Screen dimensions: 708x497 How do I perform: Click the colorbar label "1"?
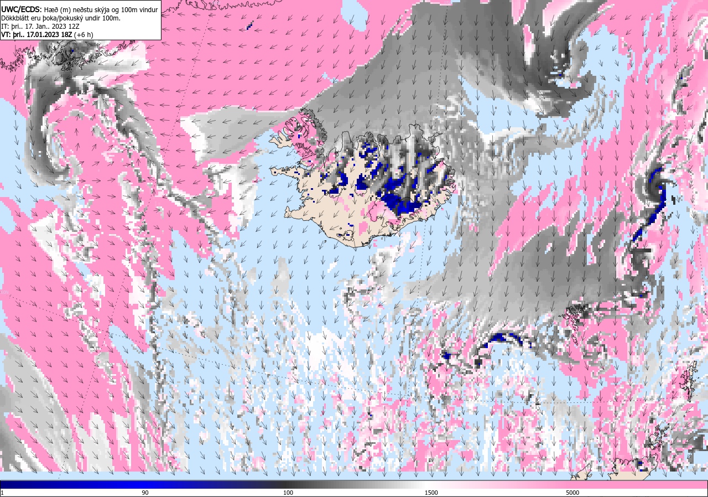[2, 493]
